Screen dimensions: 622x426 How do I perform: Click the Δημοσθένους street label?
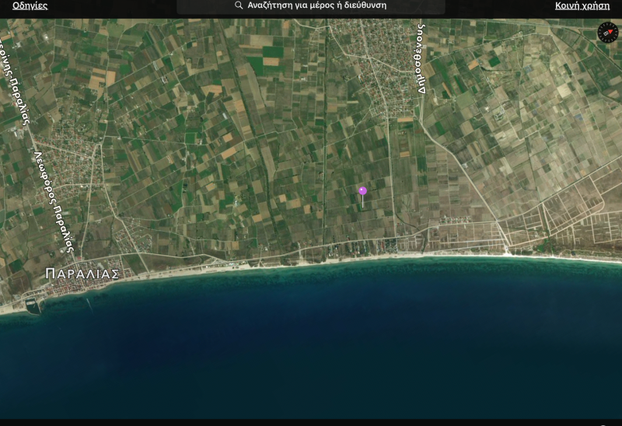coord(421,58)
